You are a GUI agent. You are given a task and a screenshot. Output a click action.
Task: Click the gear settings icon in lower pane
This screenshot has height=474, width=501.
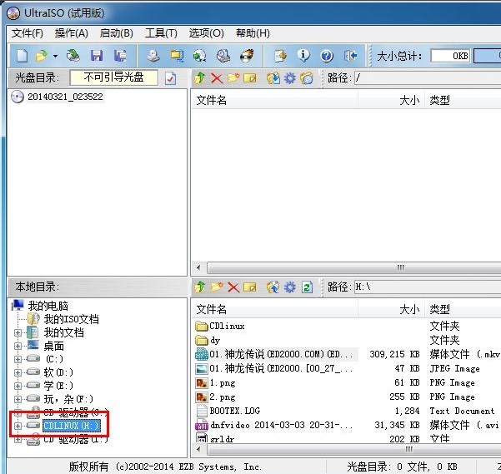coord(290,287)
